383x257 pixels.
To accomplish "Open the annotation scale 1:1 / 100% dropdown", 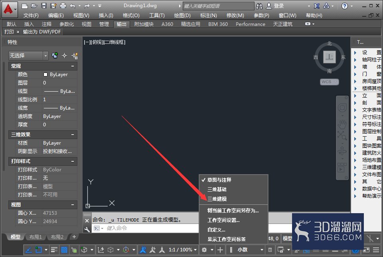I will point(182,250).
